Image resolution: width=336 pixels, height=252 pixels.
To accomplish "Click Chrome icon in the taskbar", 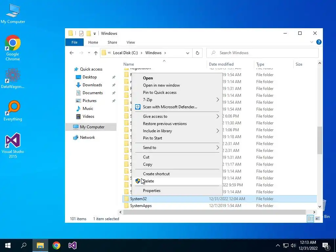I will [x=56, y=245].
